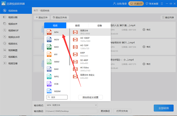The image size is (177, 116).
Task: Open the 视频压缩 sidebar tool
Action: click(x=13, y=63)
